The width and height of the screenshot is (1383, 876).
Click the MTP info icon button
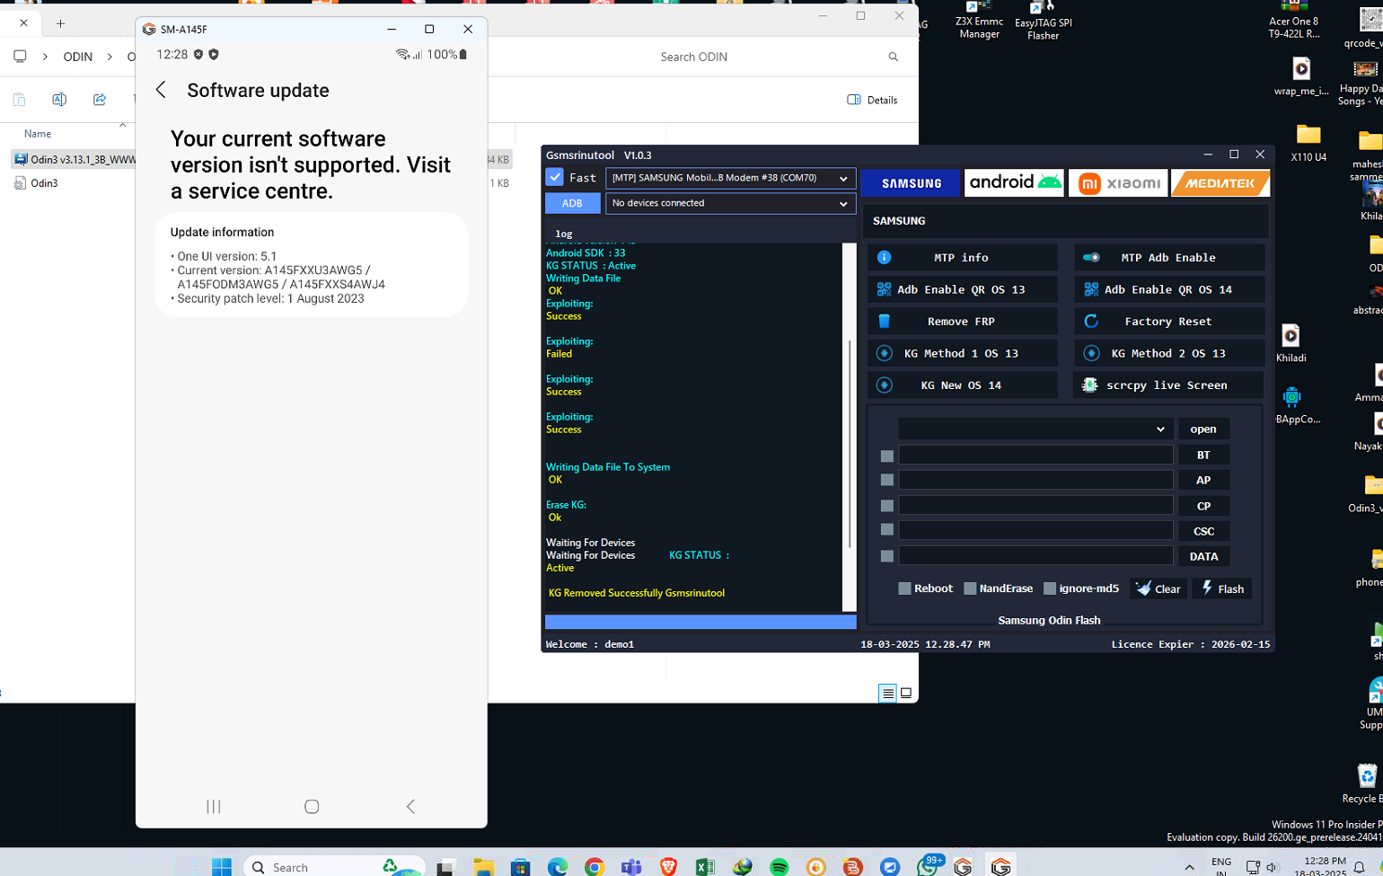click(884, 258)
